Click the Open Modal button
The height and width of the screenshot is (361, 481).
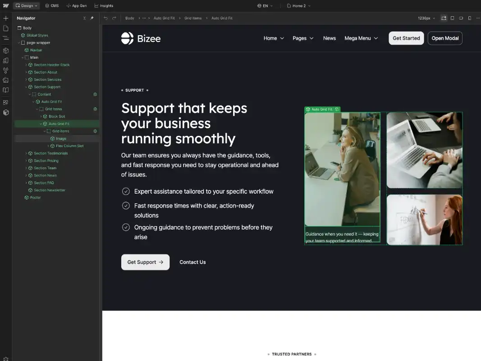(x=445, y=38)
